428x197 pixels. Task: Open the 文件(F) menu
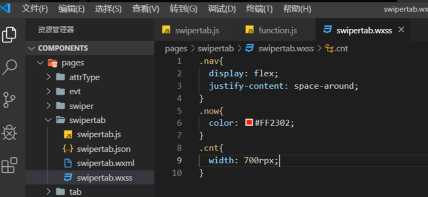[35, 9]
